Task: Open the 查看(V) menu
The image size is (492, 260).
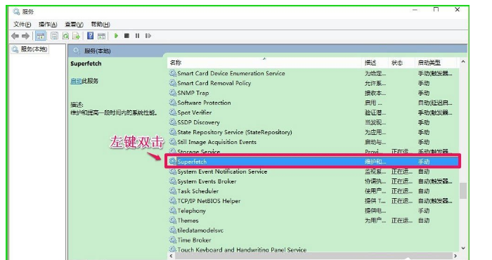Action: [x=74, y=24]
